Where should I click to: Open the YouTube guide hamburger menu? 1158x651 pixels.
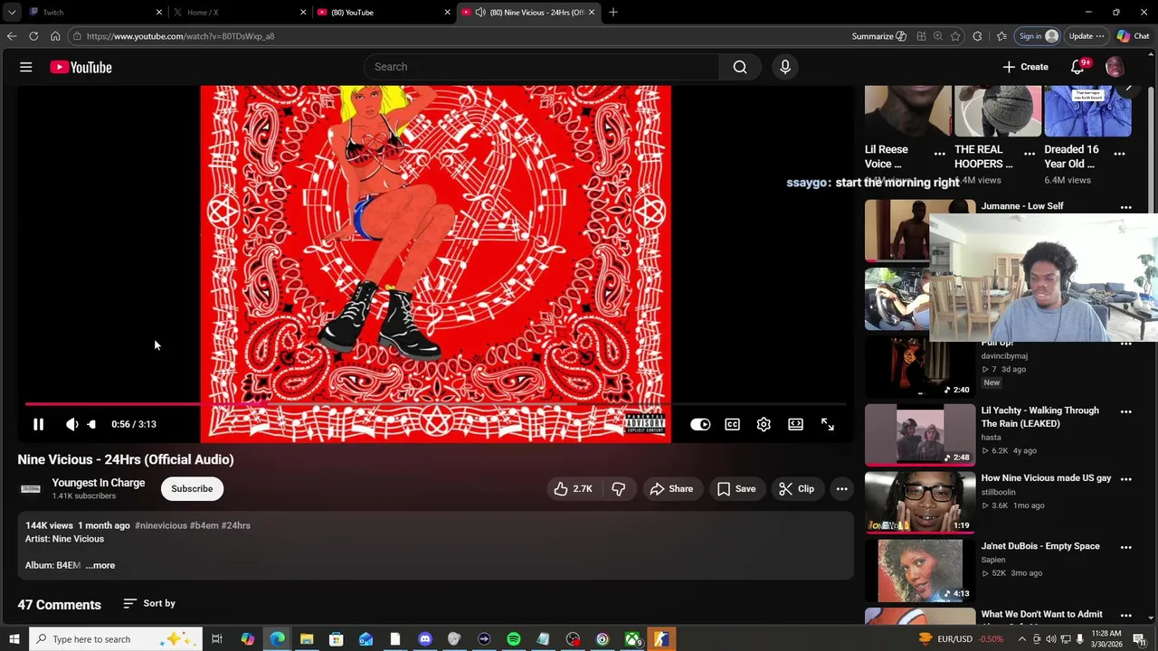[x=26, y=67]
